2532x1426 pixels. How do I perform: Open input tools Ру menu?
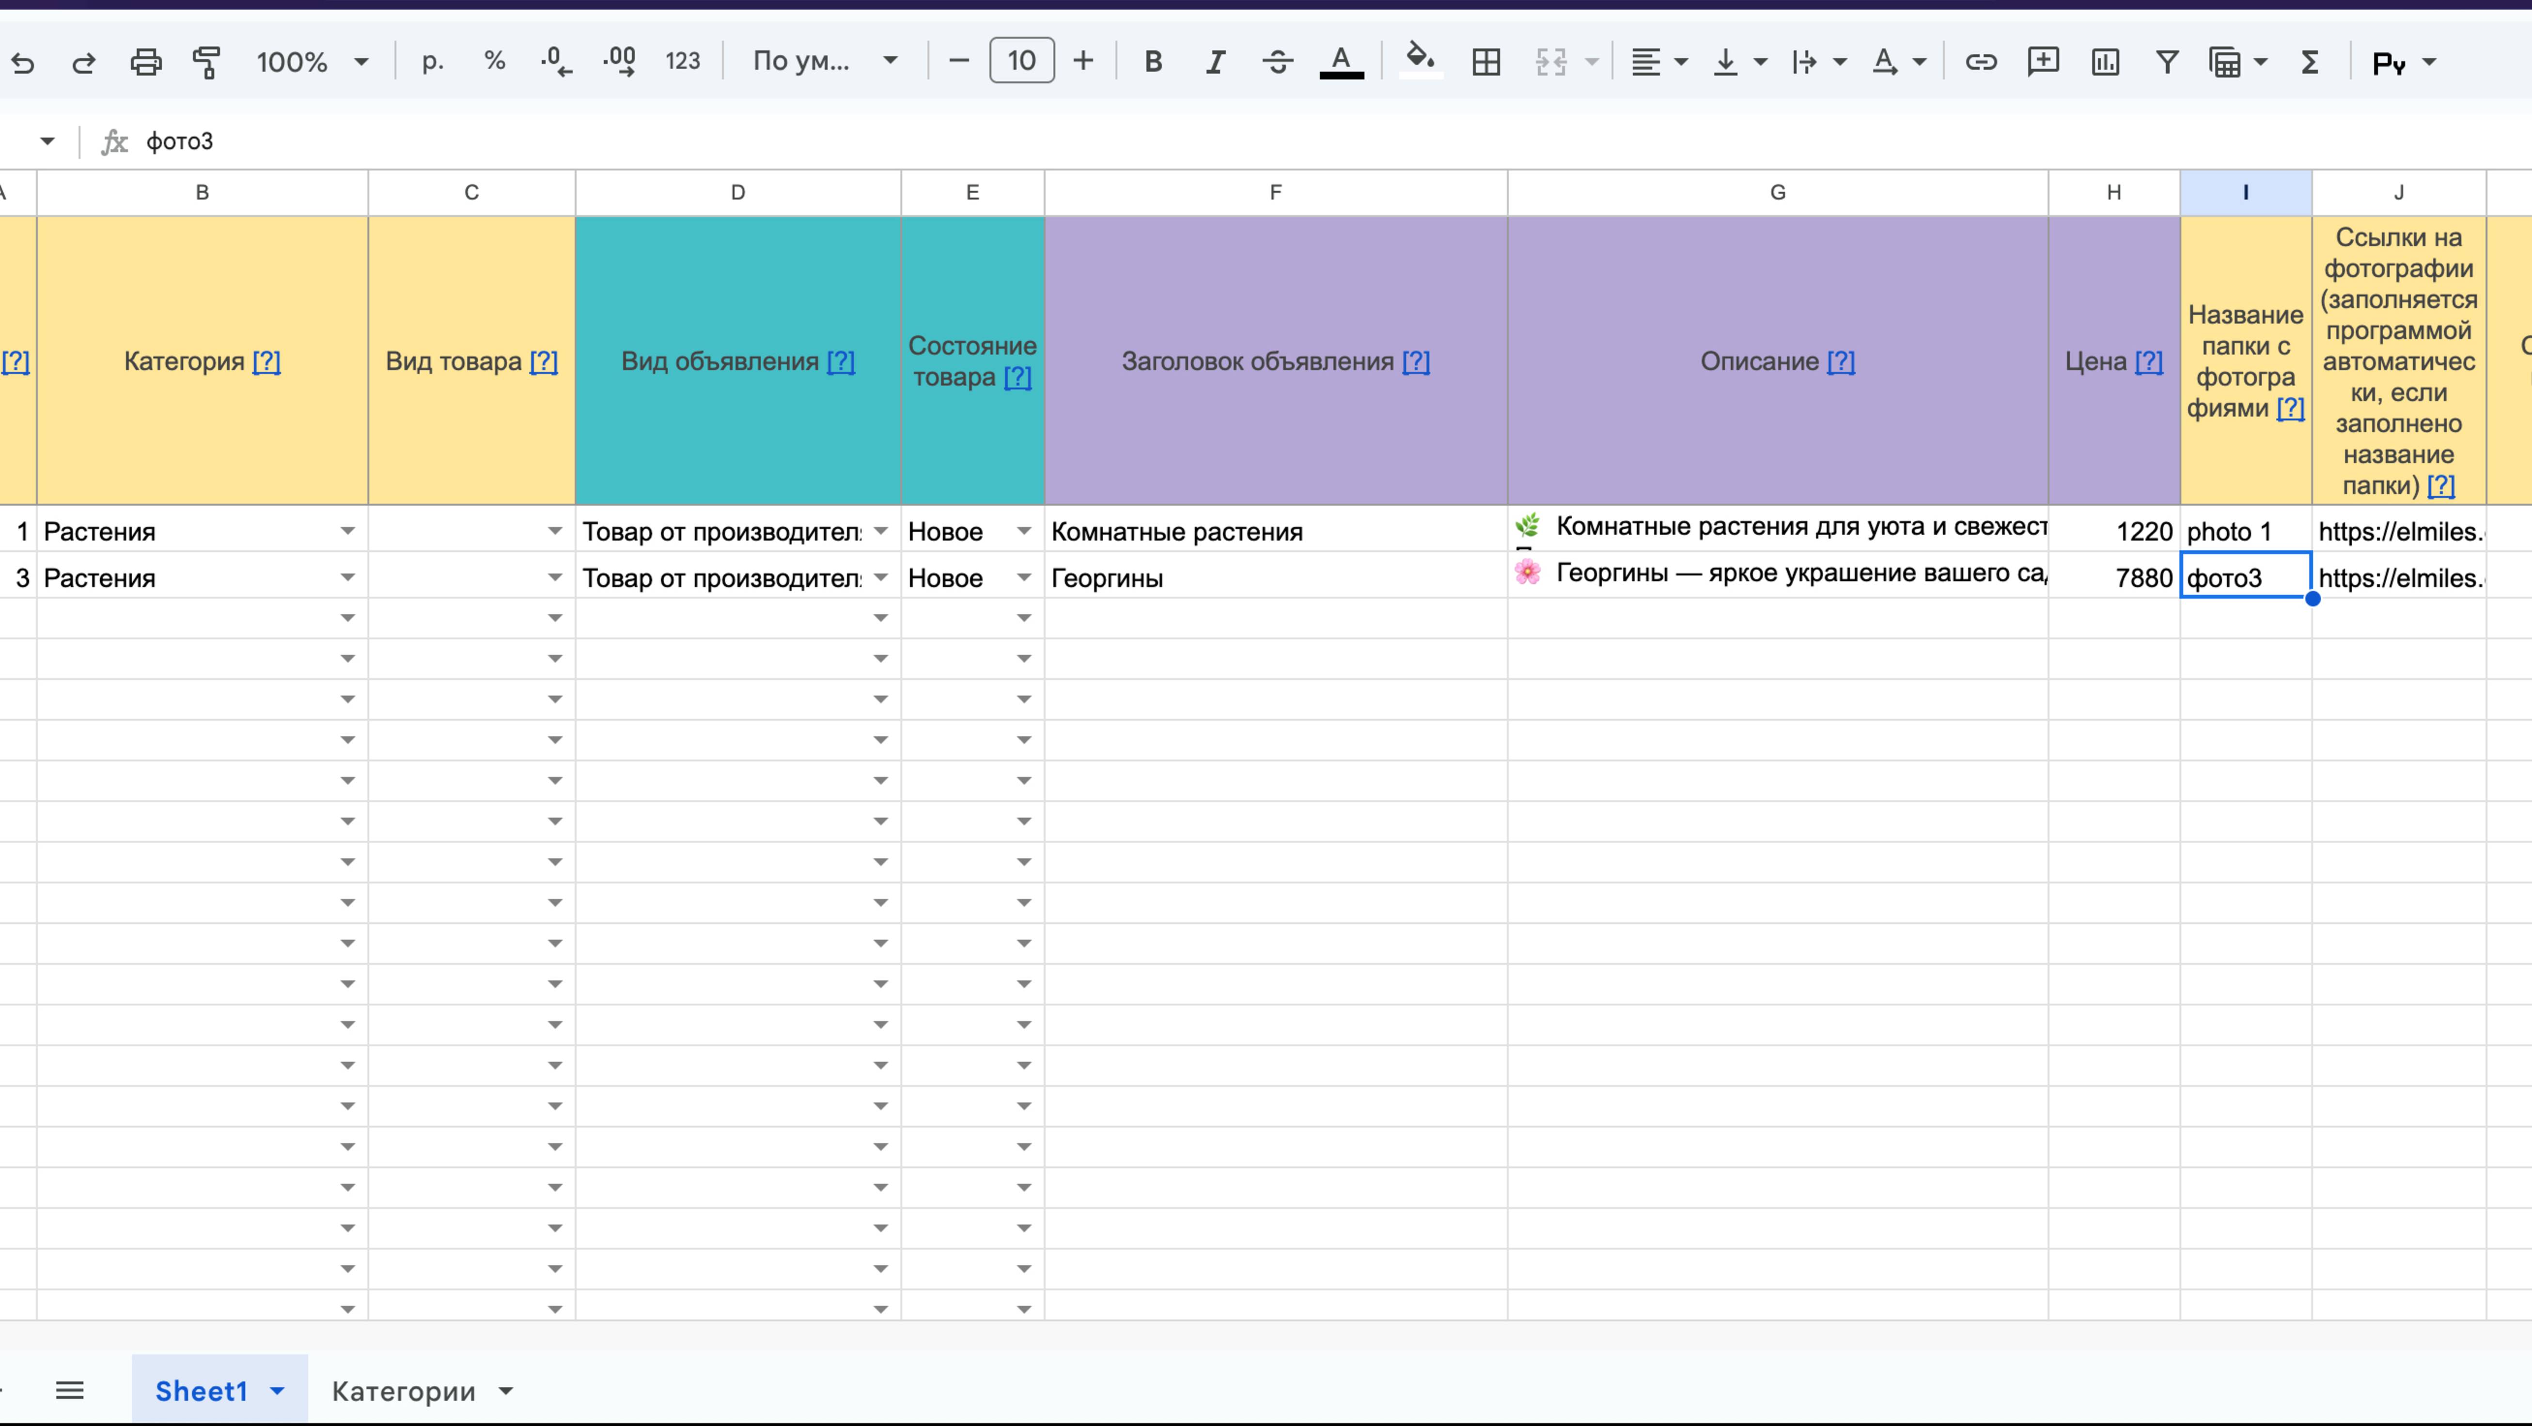click(2403, 63)
